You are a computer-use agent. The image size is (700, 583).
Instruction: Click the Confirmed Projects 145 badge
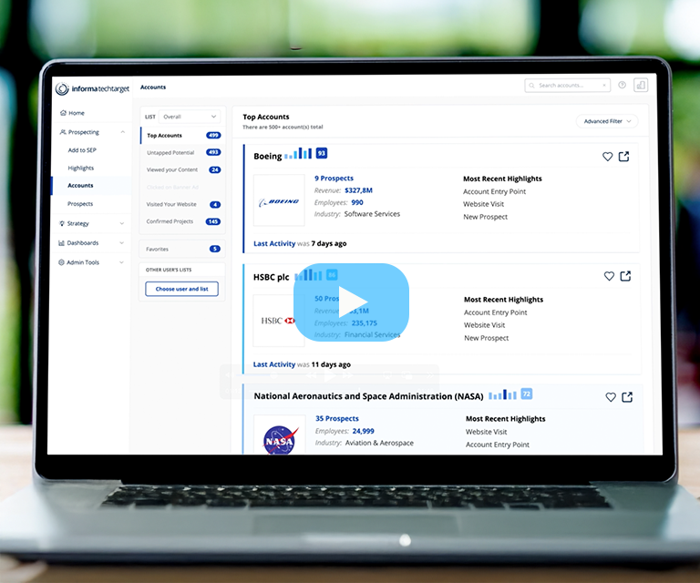213,221
